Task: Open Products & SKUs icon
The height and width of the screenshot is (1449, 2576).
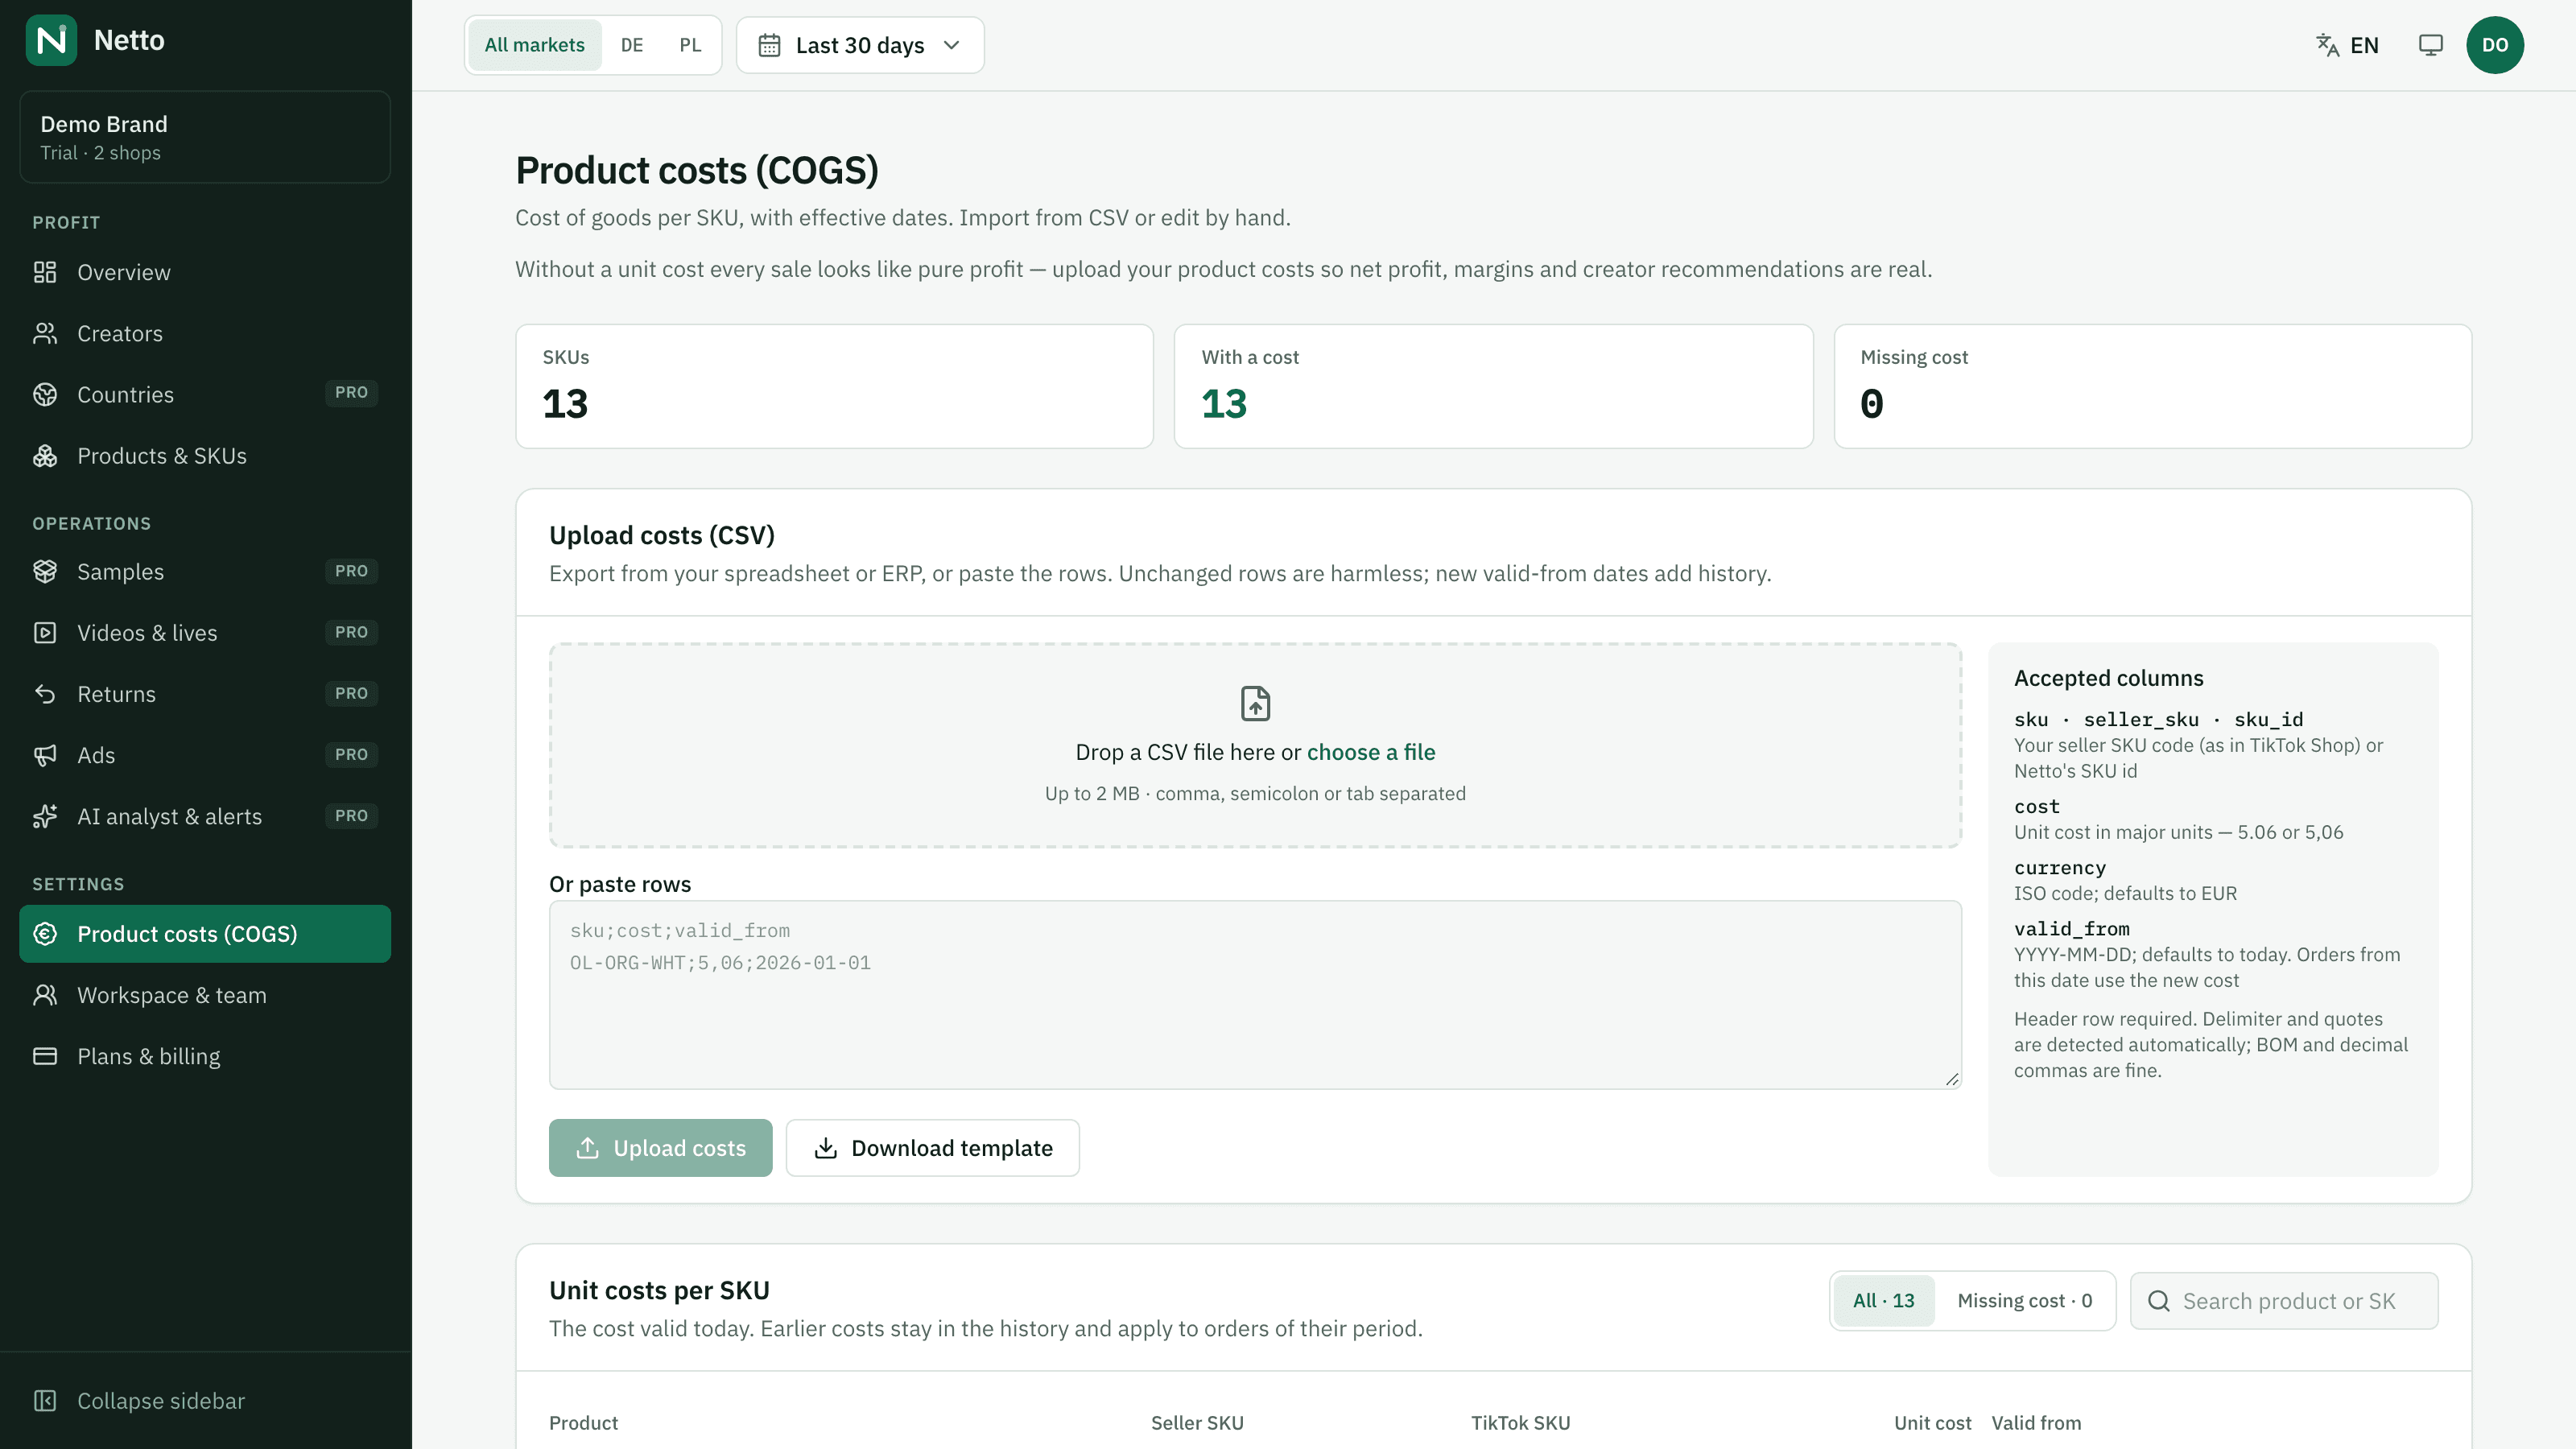Action: click(x=45, y=455)
